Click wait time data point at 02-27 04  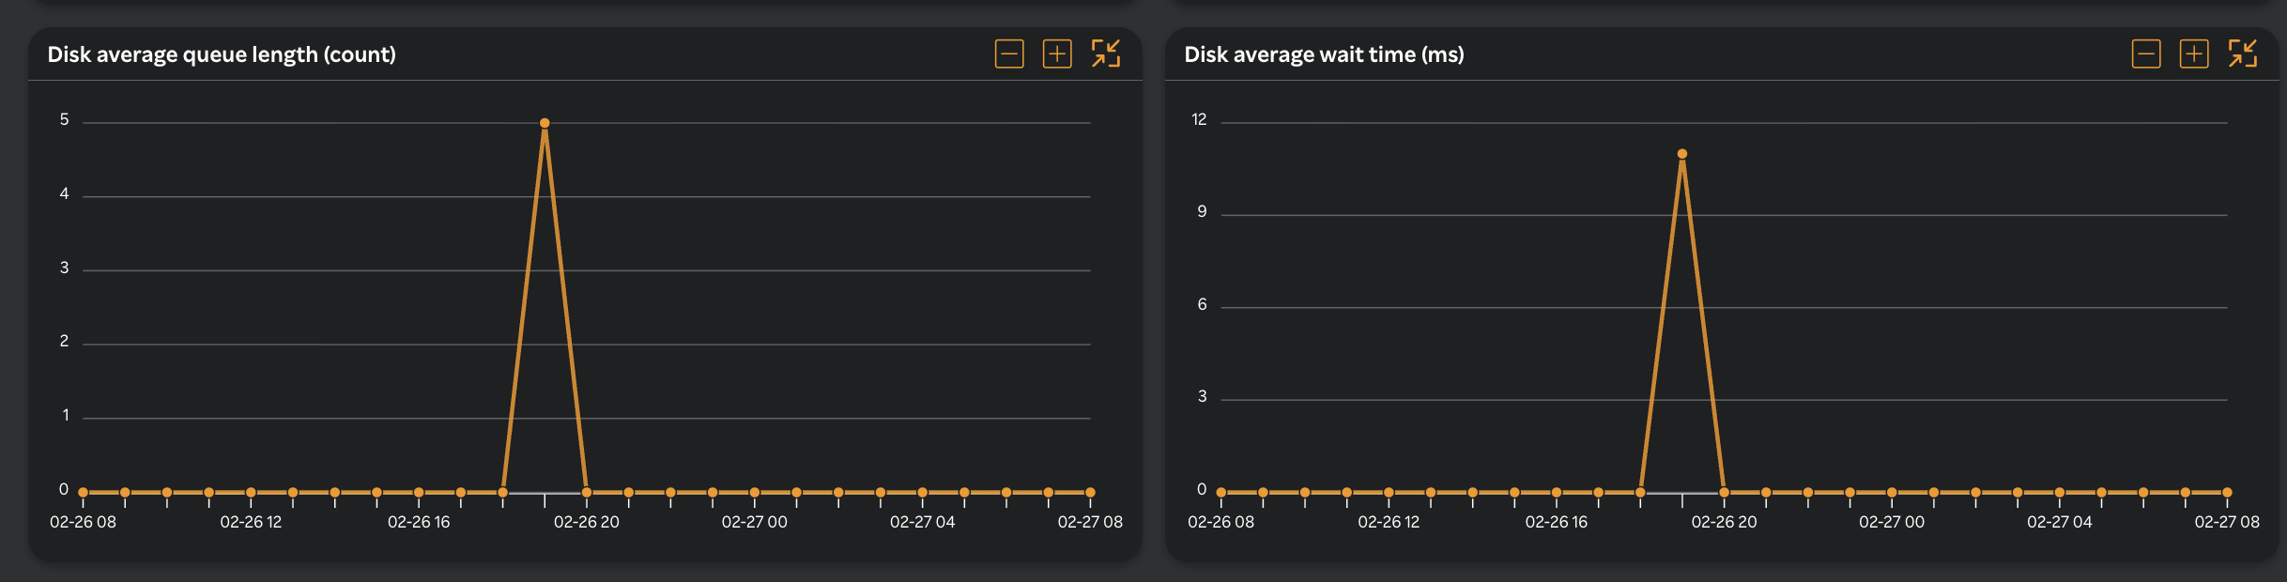click(x=2060, y=492)
